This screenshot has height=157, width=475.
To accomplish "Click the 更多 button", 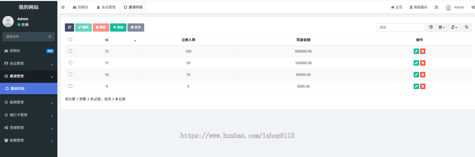I will 136,27.
